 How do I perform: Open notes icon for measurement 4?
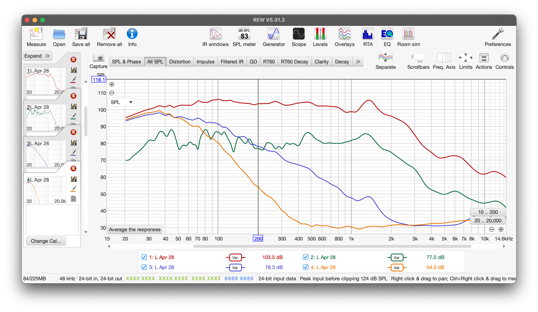click(74, 199)
